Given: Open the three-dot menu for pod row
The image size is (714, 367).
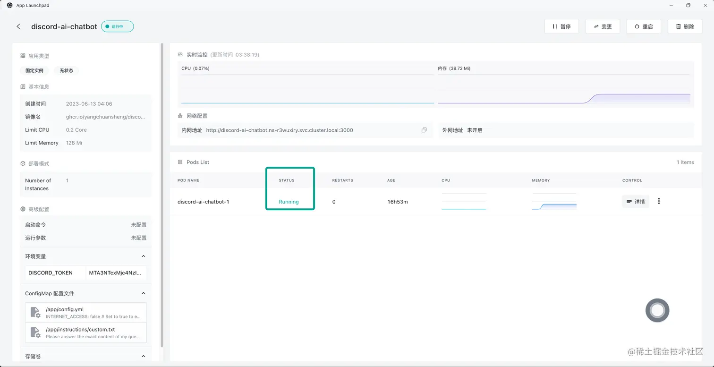Looking at the screenshot, I should (659, 201).
